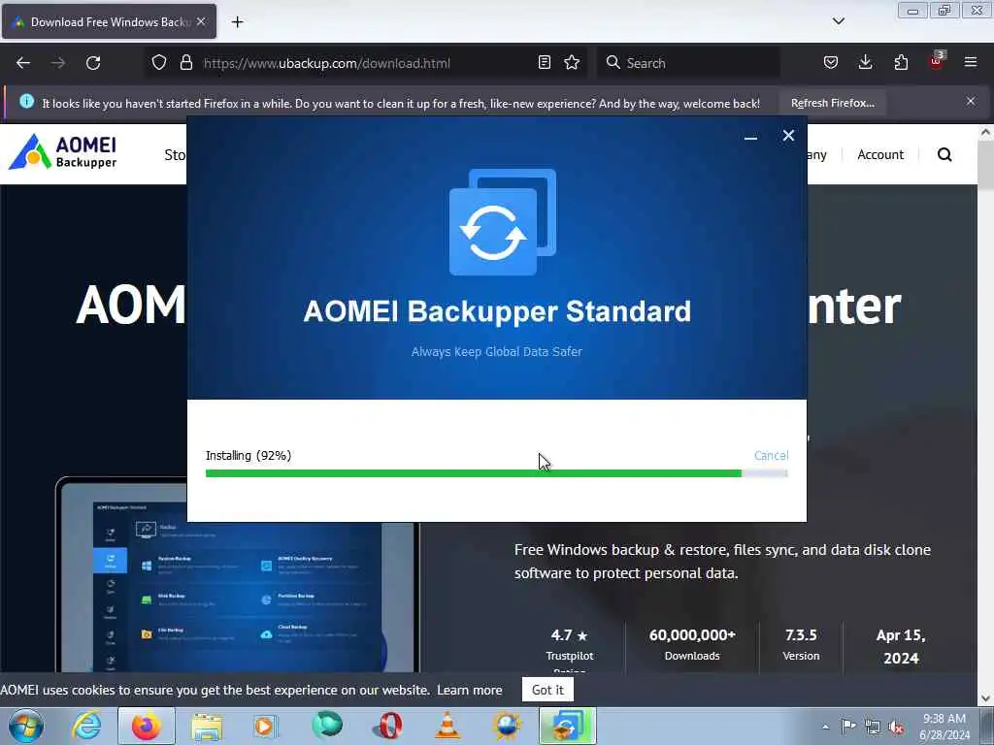The image size is (994, 745).
Task: Open Windows Explorer folder in taskbar
Action: (x=207, y=726)
